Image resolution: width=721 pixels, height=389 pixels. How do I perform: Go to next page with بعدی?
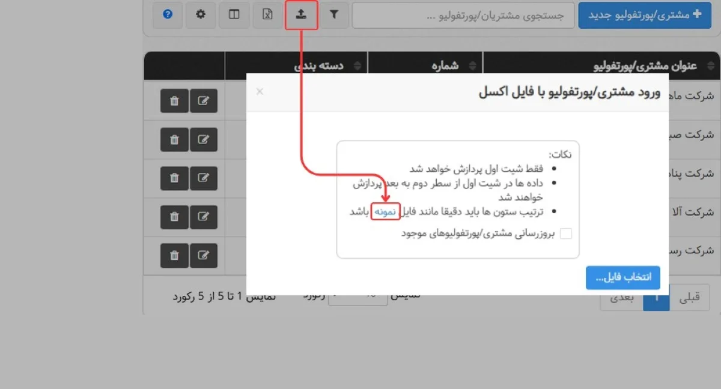[621, 297]
